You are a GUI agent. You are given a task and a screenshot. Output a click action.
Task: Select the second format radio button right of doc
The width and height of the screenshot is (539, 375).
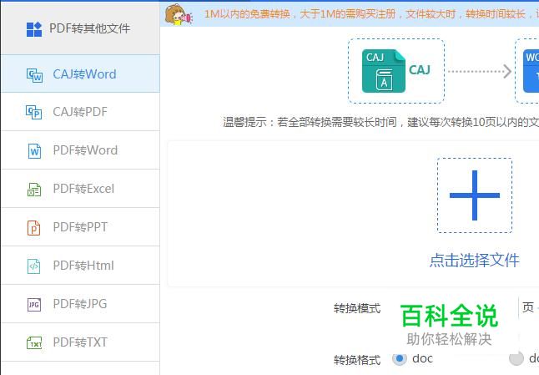pyautogui.click(x=516, y=359)
